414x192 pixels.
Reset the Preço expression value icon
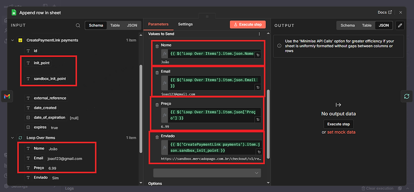click(258, 120)
